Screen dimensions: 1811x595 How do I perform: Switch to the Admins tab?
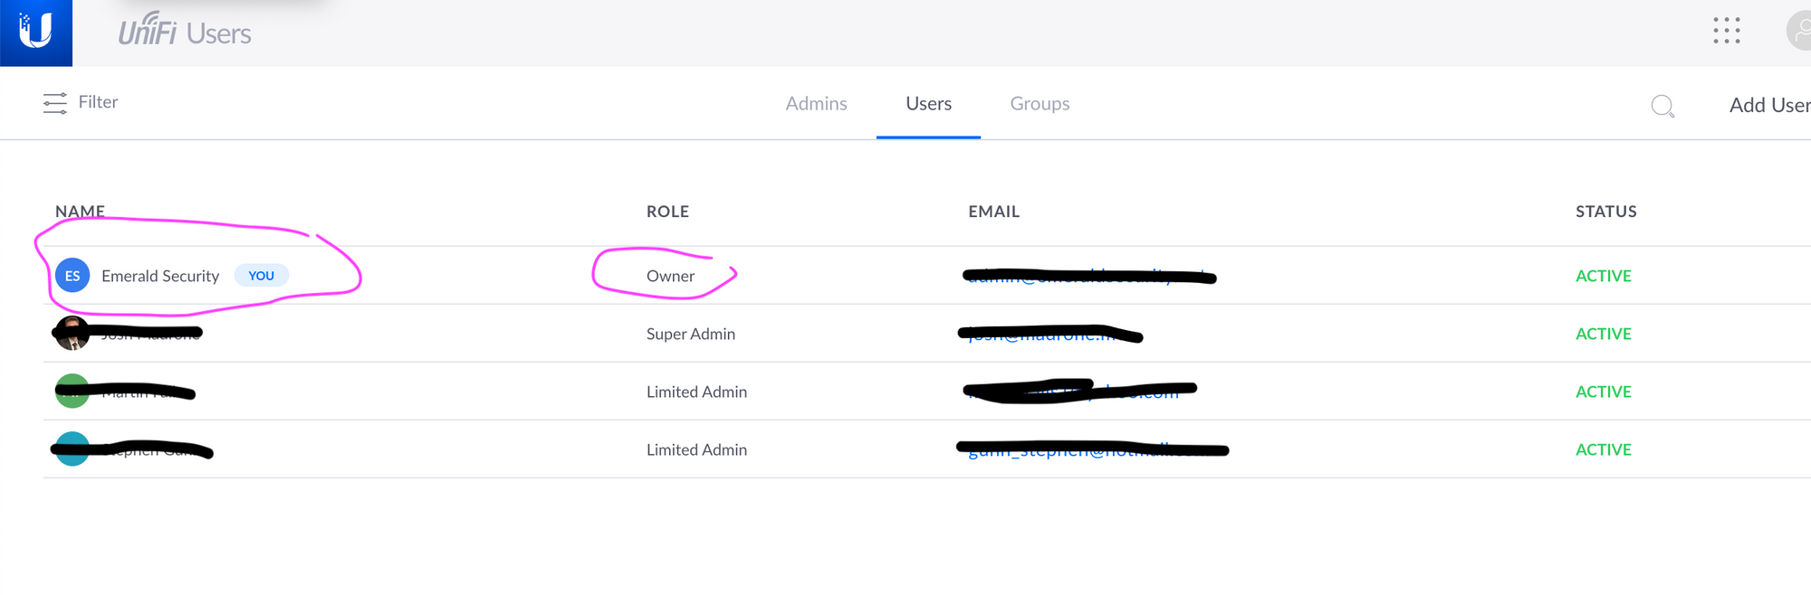(816, 104)
